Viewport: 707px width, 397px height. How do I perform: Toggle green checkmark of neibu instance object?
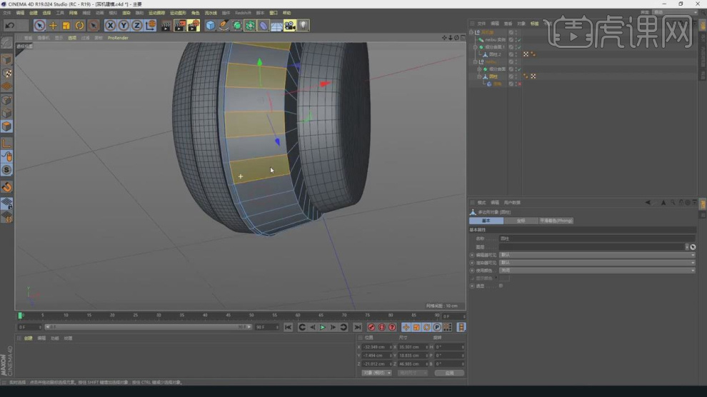pos(519,40)
